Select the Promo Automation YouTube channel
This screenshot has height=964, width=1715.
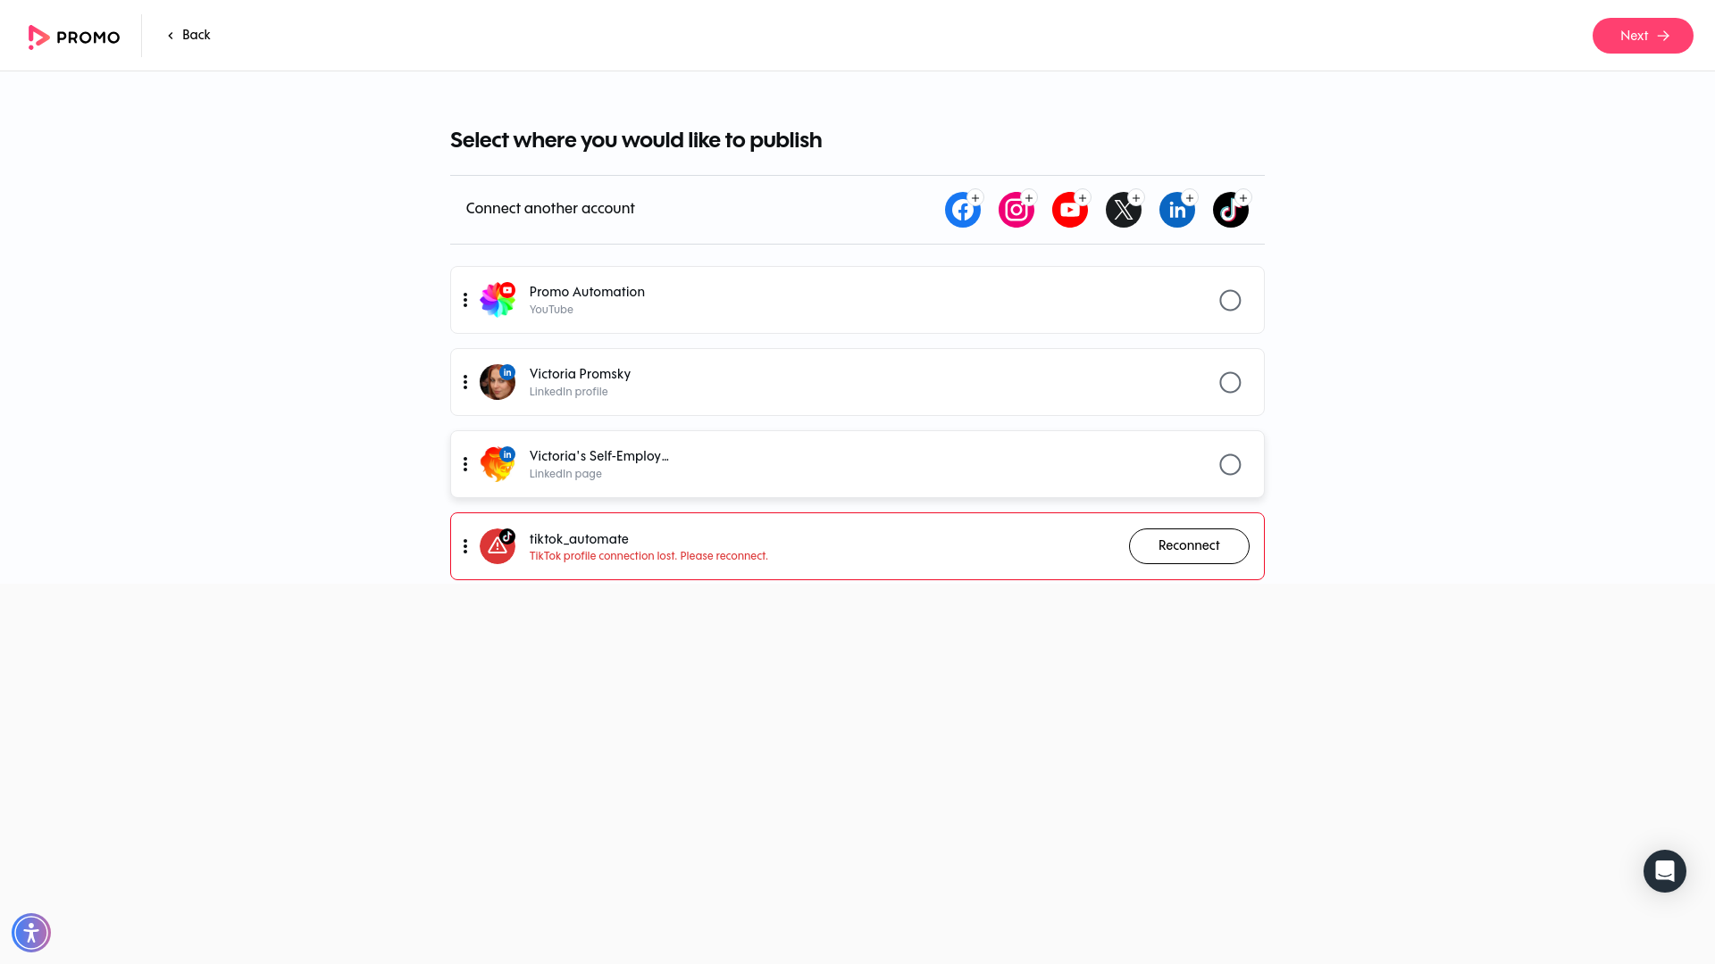click(1230, 300)
